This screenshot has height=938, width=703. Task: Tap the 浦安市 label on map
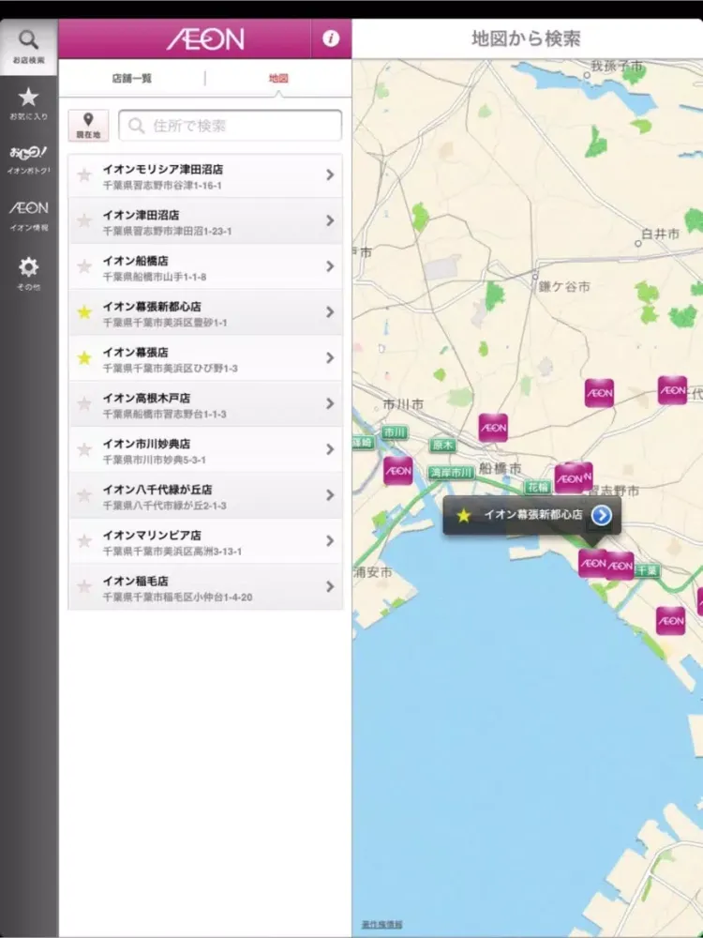click(372, 572)
